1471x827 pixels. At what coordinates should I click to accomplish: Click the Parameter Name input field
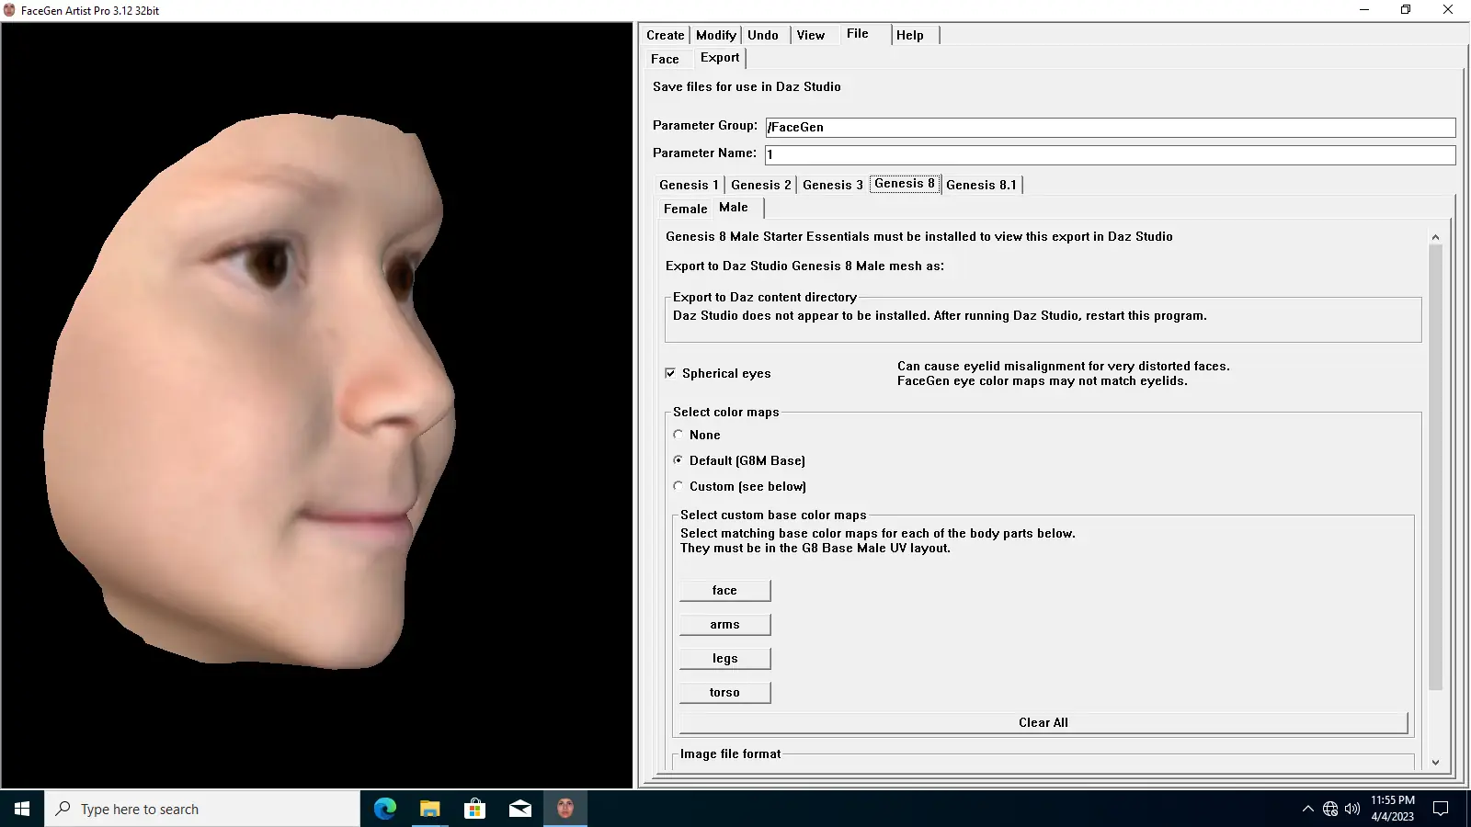click(x=1110, y=154)
